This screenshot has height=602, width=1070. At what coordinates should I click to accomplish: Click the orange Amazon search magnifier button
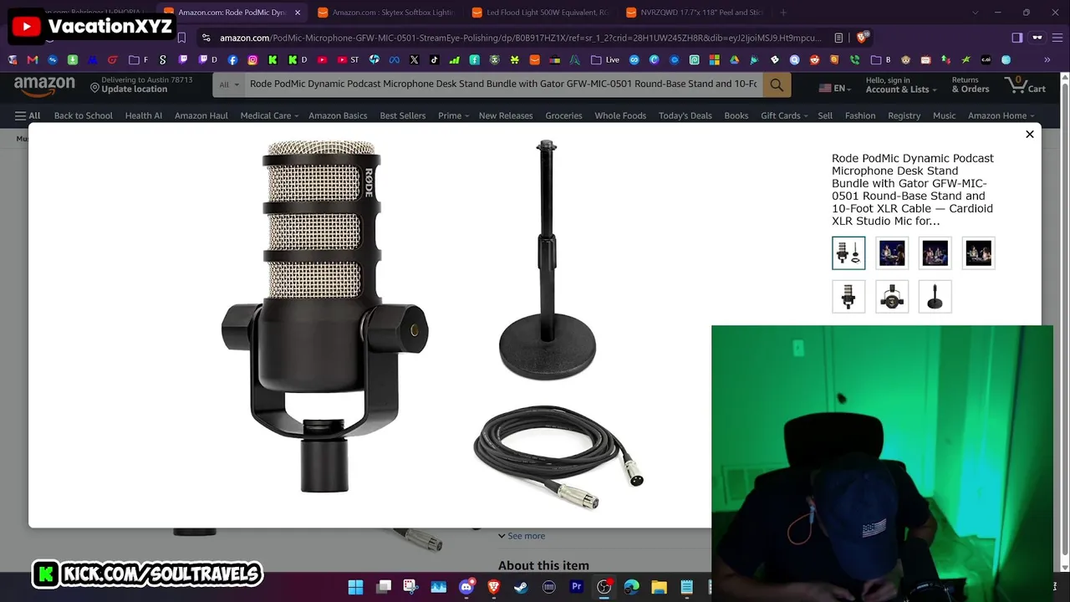(777, 84)
